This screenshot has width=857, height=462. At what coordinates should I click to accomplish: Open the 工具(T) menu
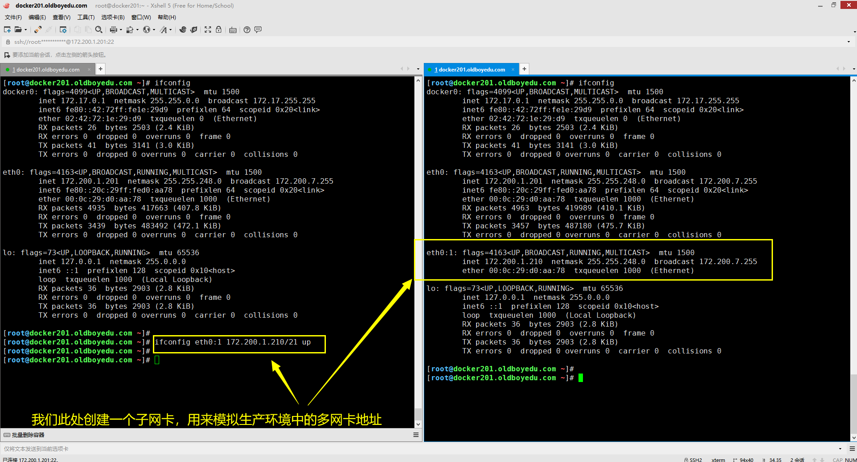coord(86,17)
